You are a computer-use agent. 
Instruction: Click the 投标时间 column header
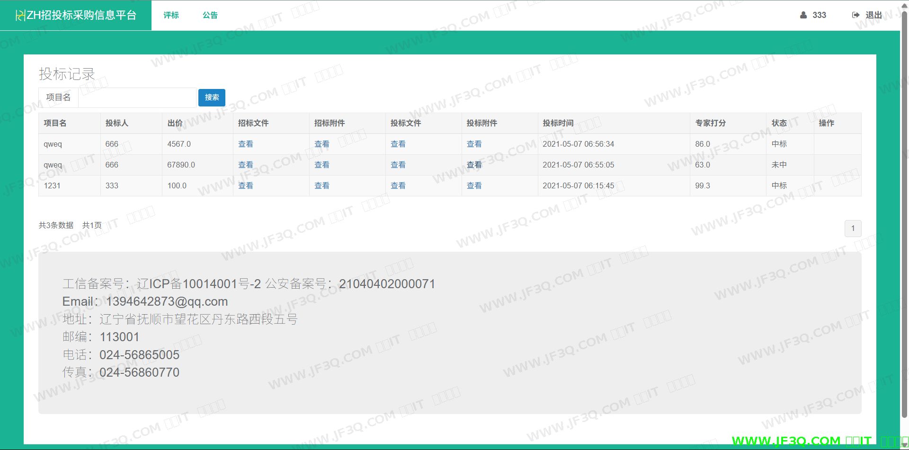pyautogui.click(x=558, y=123)
